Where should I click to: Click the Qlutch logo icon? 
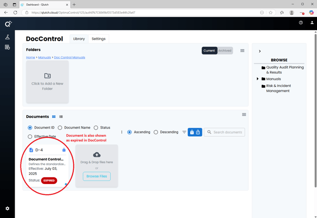click(8, 24)
